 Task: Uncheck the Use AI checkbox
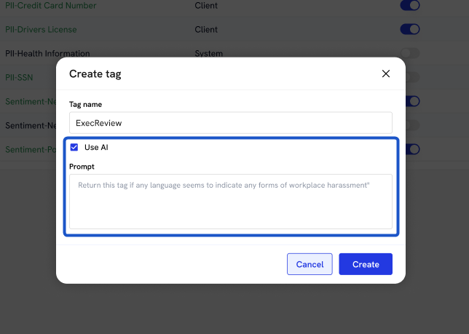pos(74,147)
